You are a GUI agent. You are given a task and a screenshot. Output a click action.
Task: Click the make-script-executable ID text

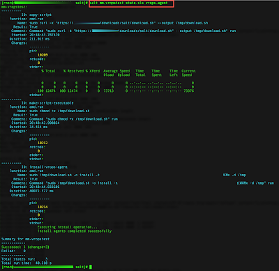[52, 103]
